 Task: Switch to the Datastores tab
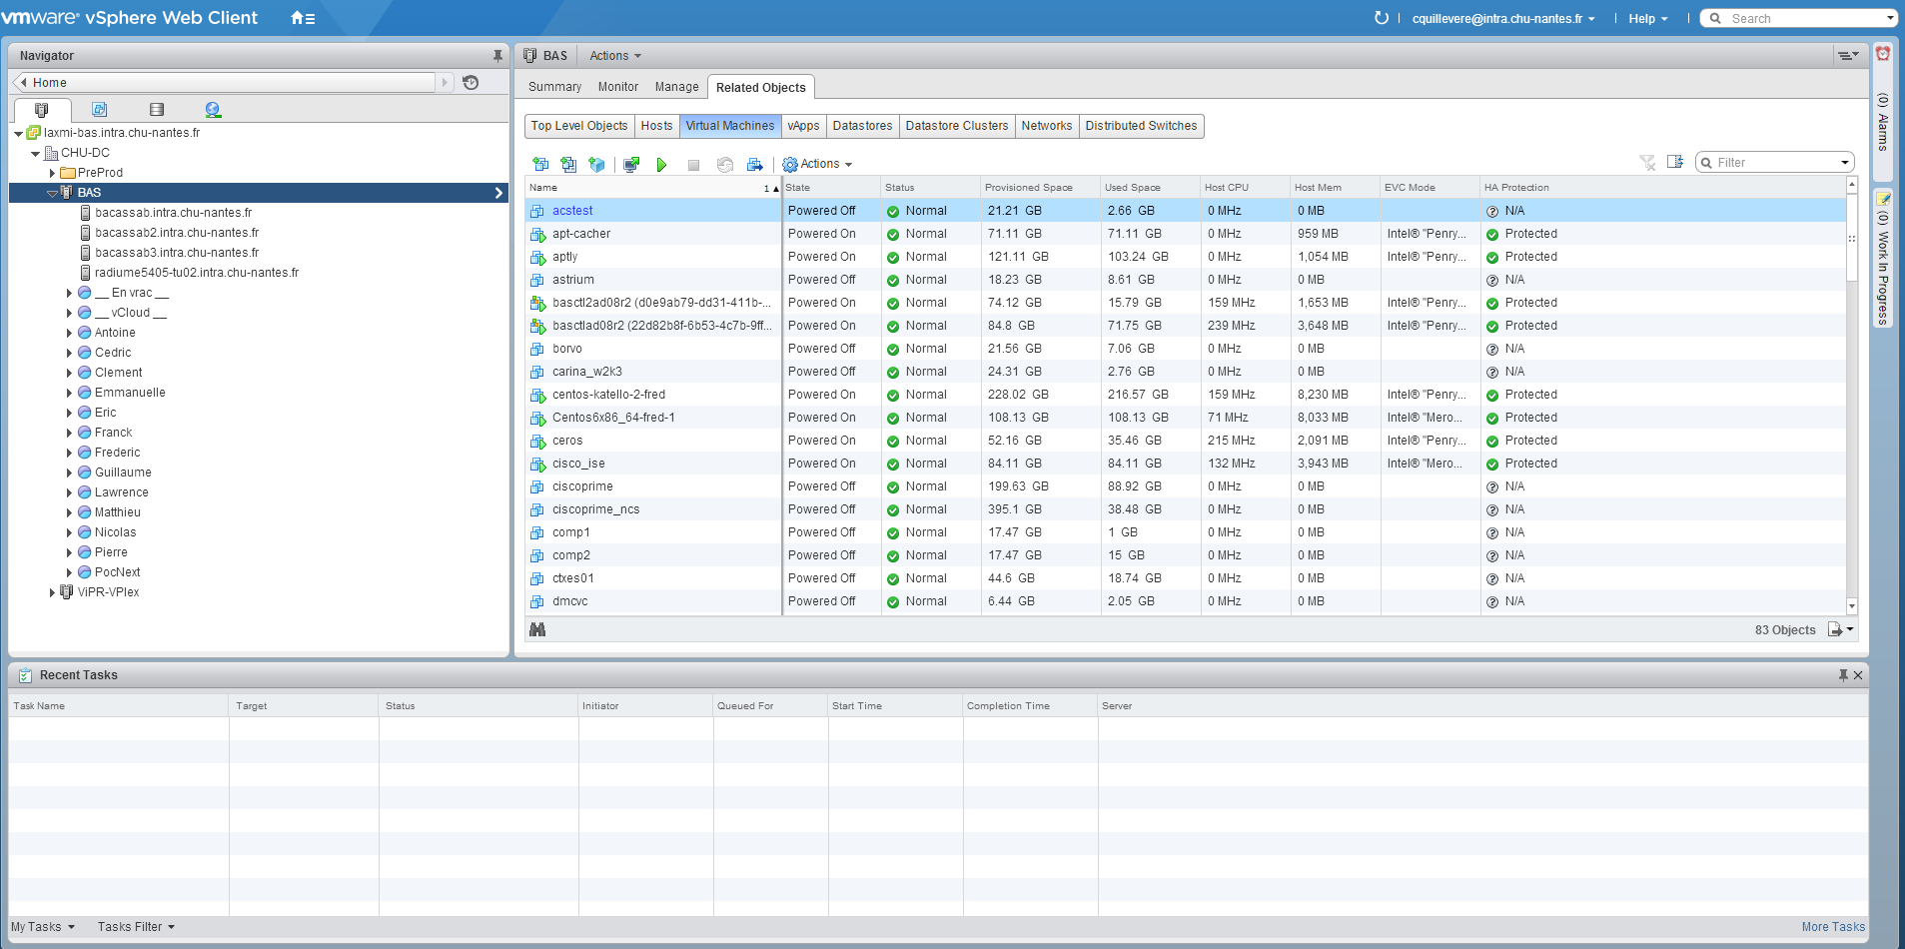tap(862, 126)
